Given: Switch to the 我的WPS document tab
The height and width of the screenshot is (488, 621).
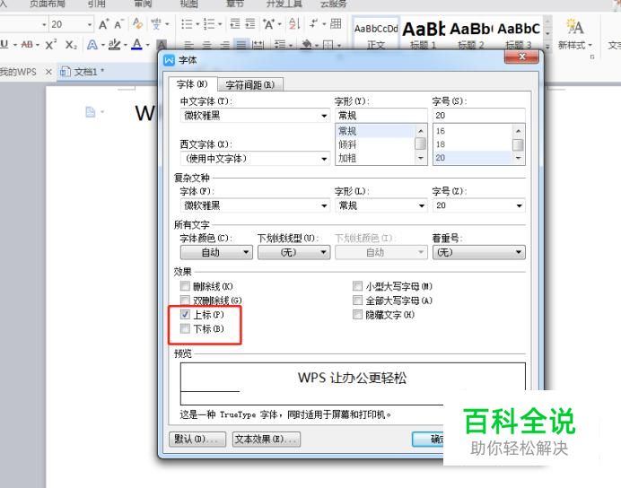Looking at the screenshot, I should [18, 72].
